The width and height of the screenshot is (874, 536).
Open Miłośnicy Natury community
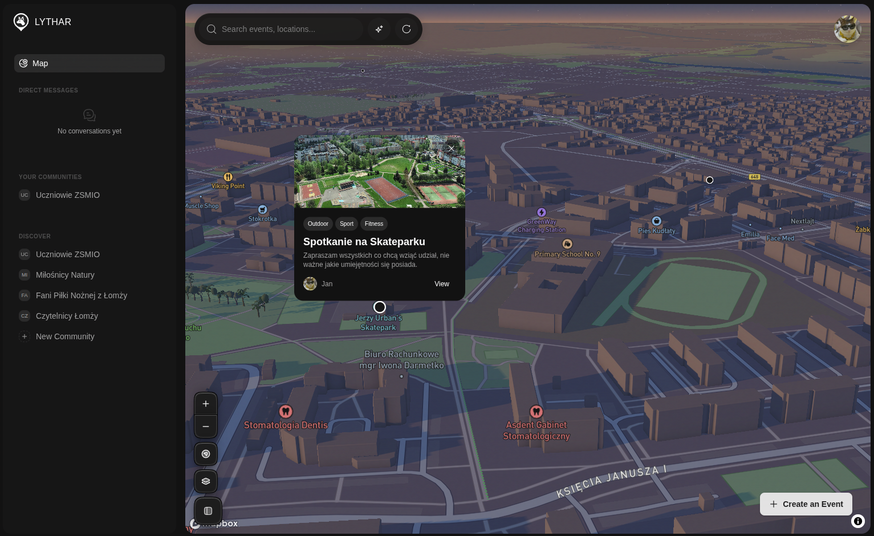(x=65, y=275)
